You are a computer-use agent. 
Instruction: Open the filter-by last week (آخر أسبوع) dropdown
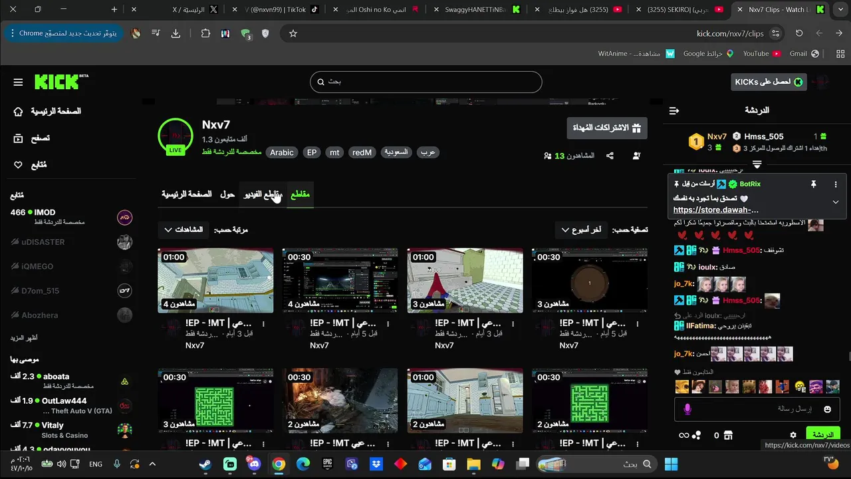pos(581,230)
